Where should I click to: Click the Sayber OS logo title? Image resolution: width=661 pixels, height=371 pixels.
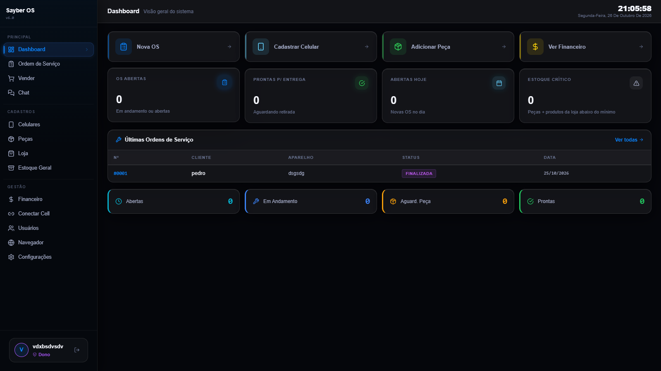20,10
